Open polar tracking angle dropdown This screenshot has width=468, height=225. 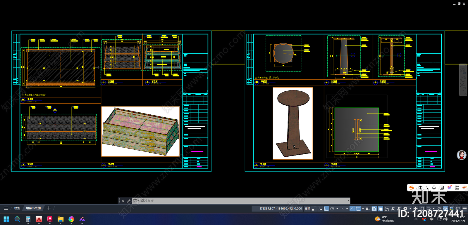337,208
